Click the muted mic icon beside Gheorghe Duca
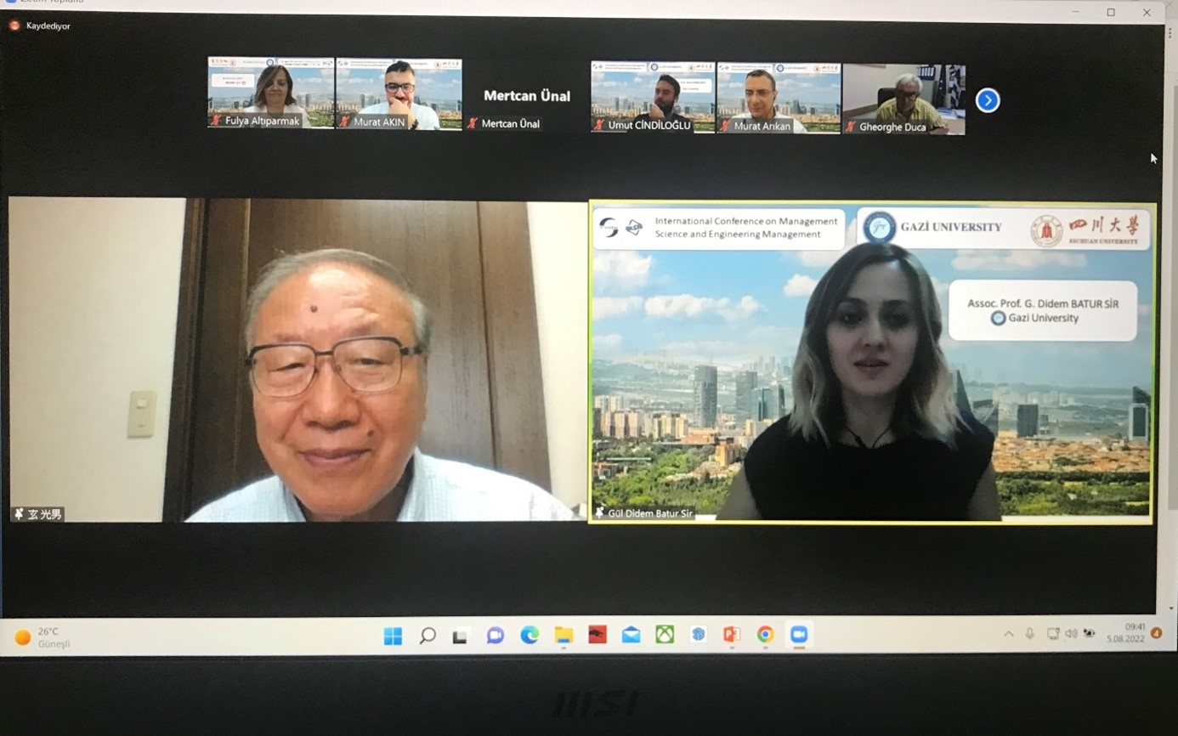Image resolution: width=1178 pixels, height=736 pixels. click(x=850, y=127)
